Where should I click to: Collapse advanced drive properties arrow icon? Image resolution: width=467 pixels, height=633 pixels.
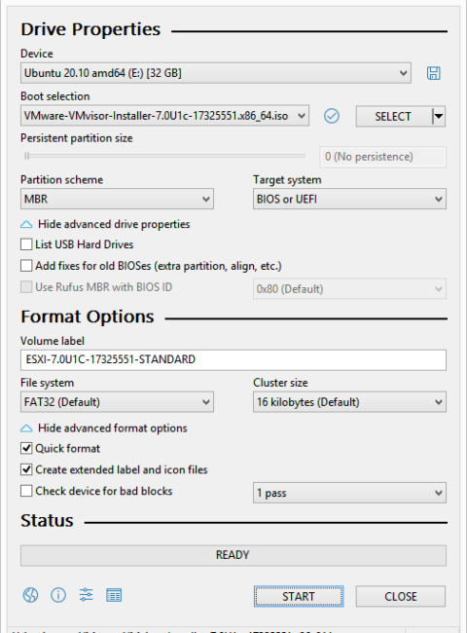pos(26,224)
